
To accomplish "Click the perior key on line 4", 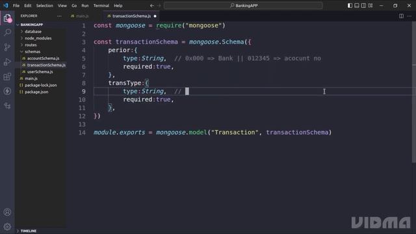I will (x=119, y=50).
